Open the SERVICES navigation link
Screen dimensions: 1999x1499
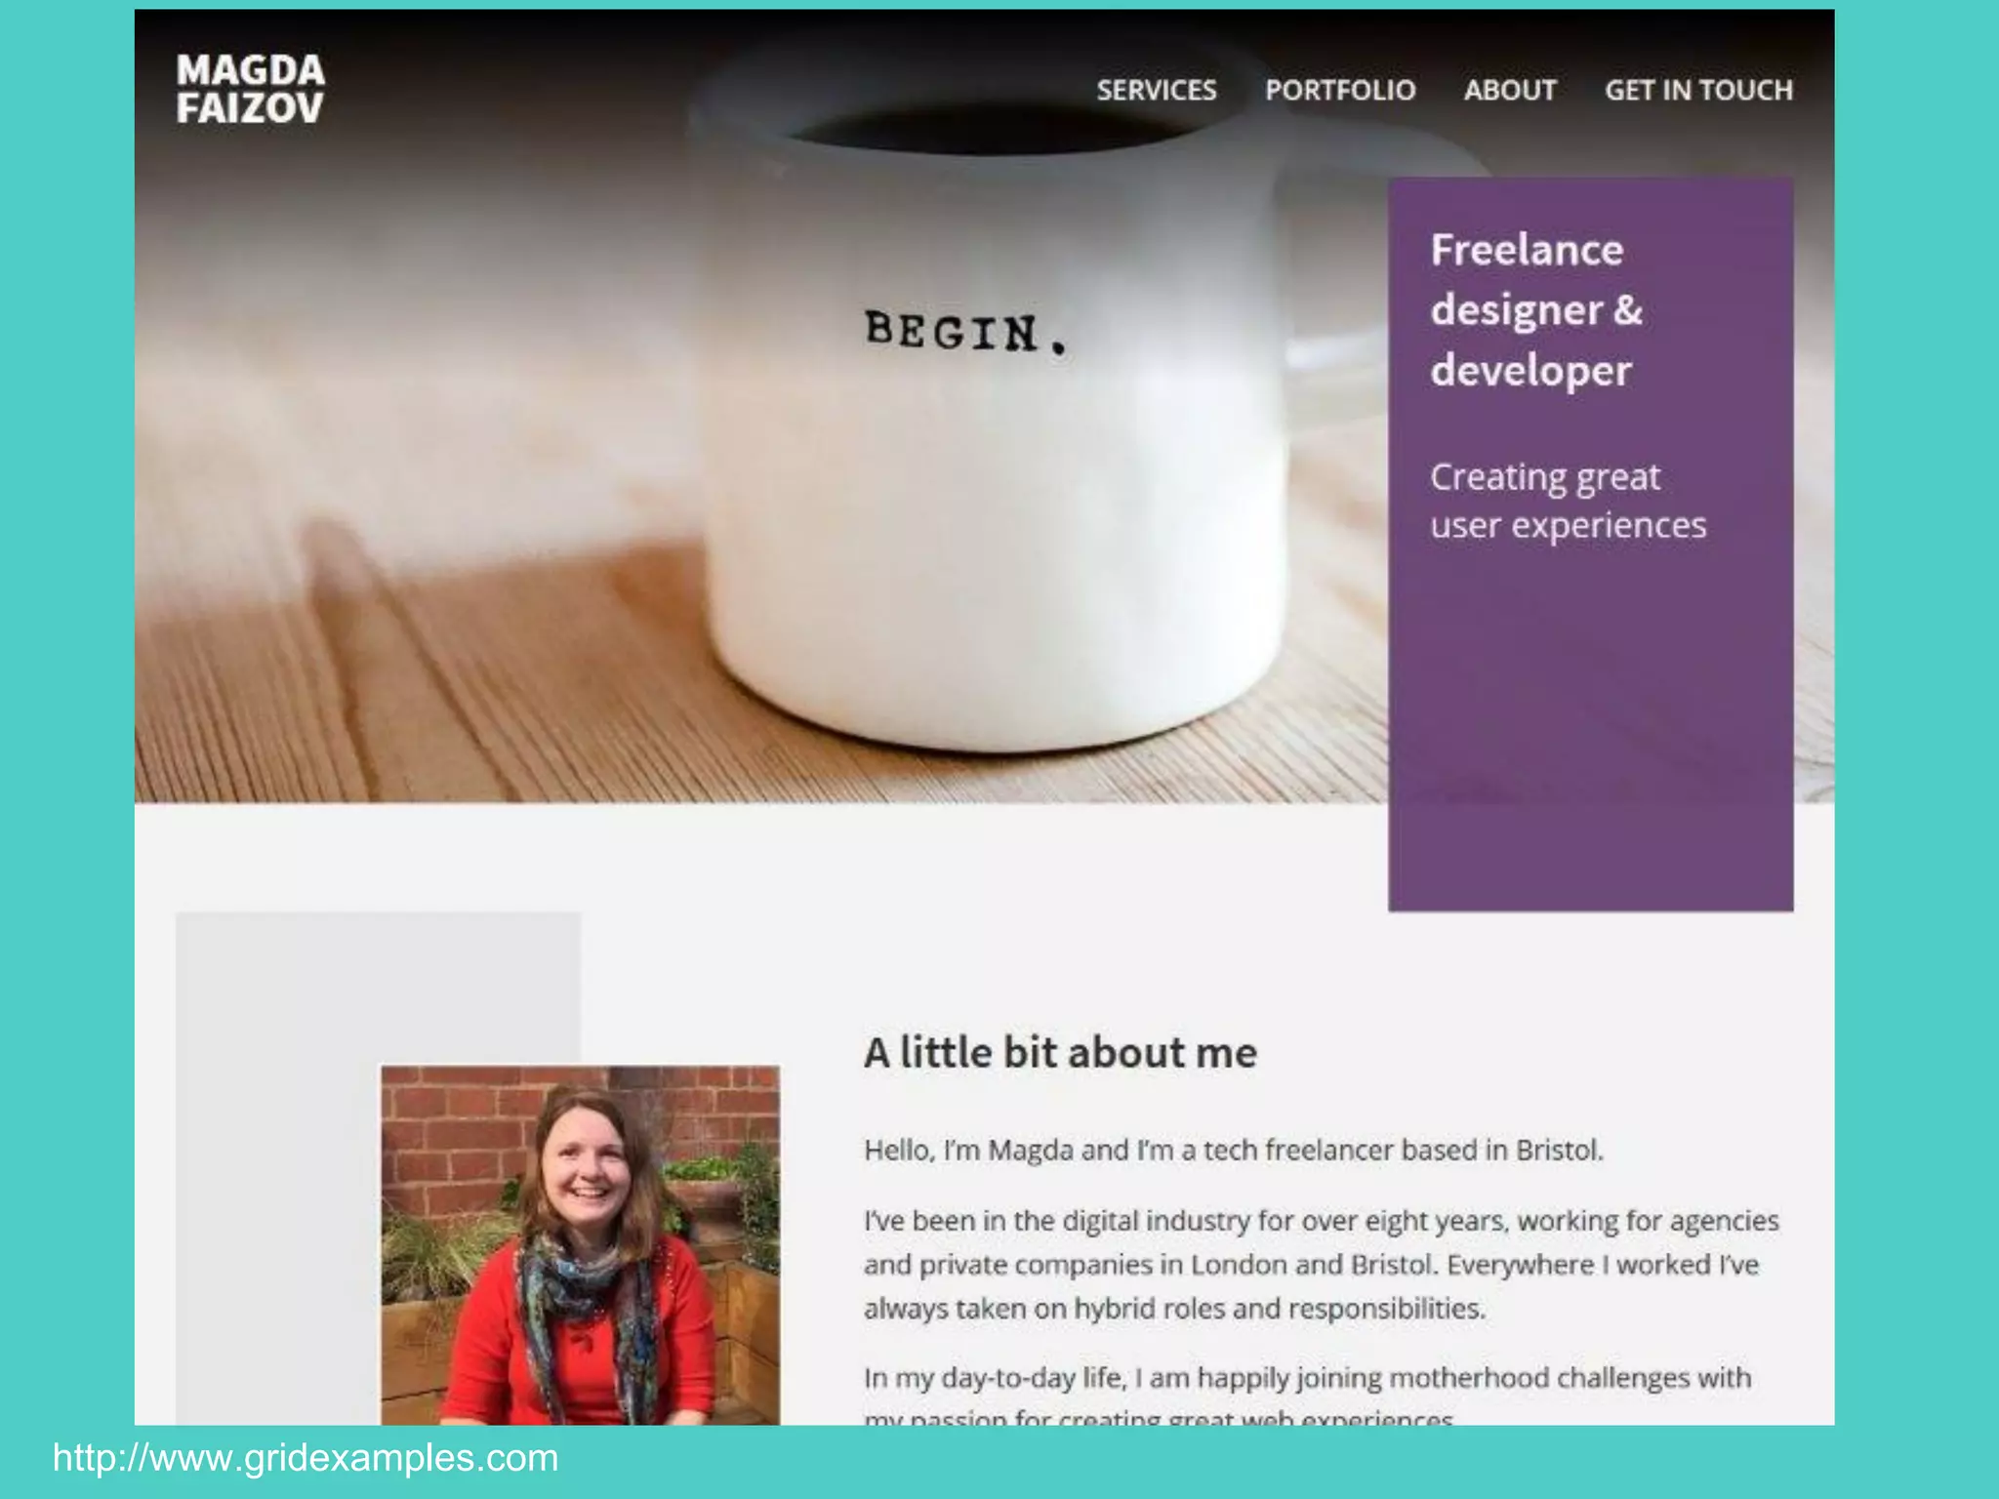tap(1157, 91)
